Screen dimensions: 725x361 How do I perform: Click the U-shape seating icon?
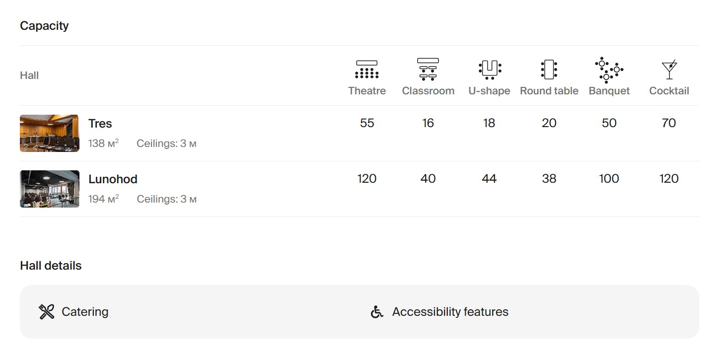[489, 70]
